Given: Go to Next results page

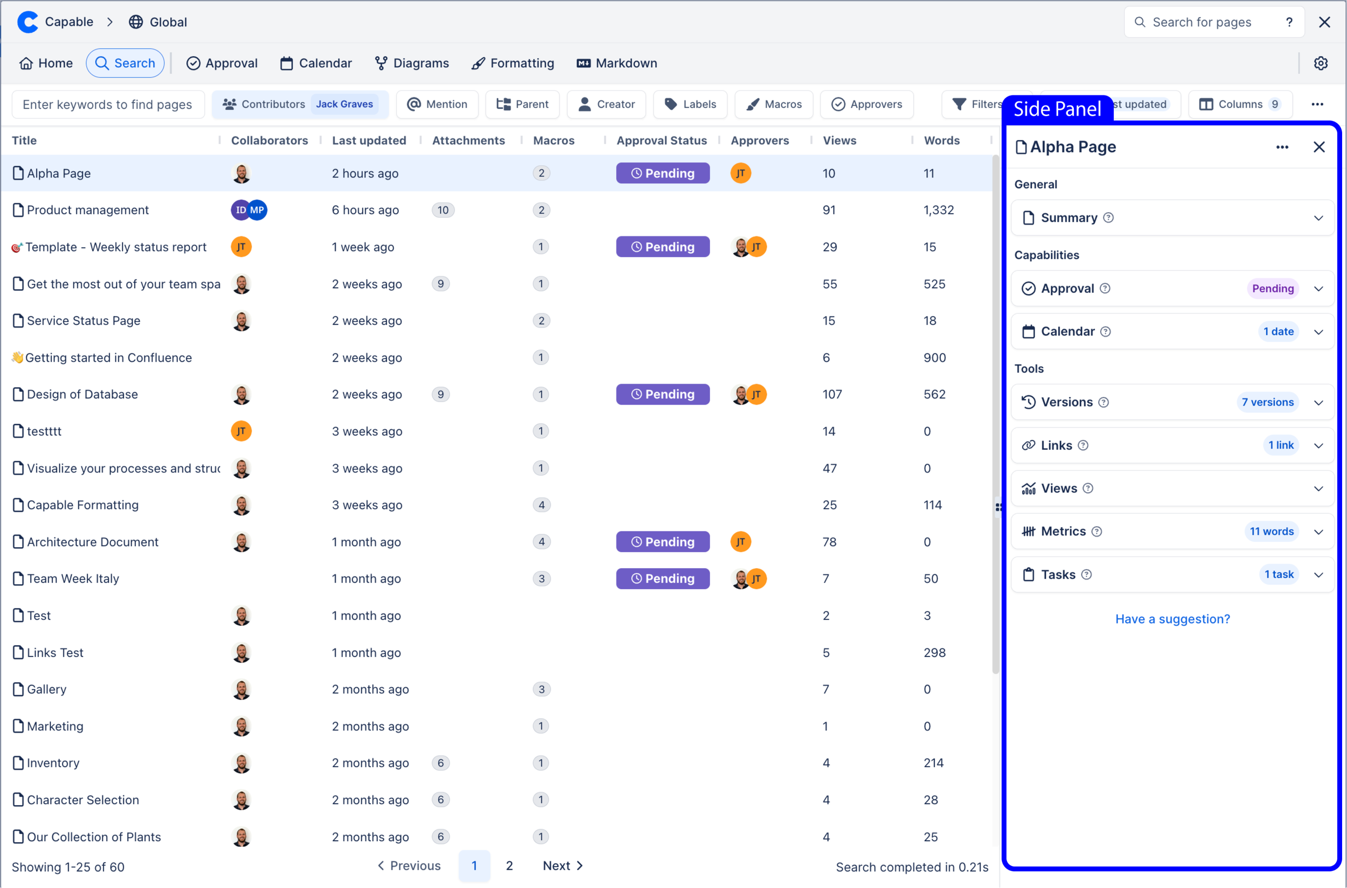Looking at the screenshot, I should 562,865.
